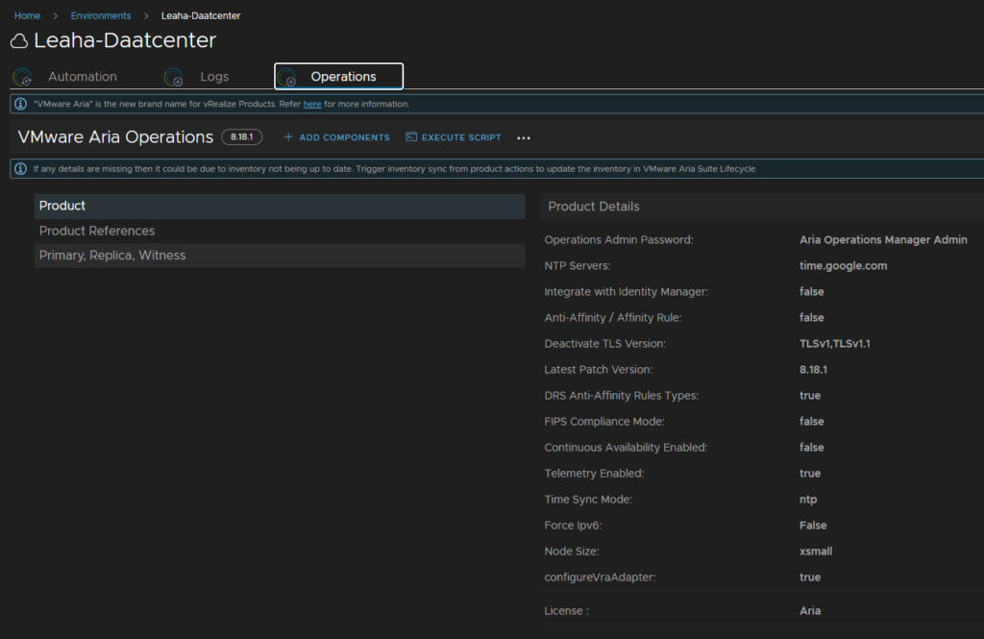Open the three-dot more actions menu
Viewport: 984px width, 639px height.
pos(524,138)
